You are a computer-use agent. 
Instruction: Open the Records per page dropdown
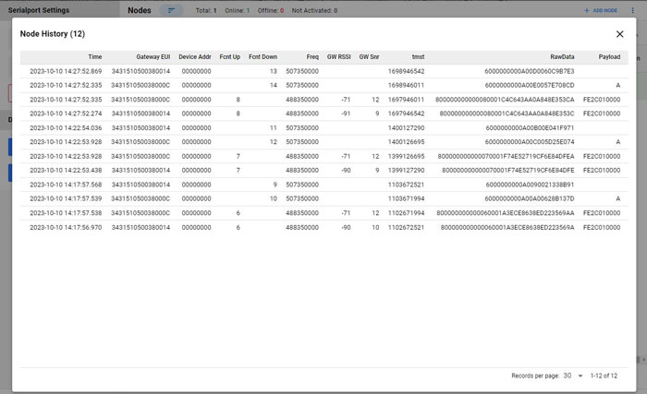point(572,376)
